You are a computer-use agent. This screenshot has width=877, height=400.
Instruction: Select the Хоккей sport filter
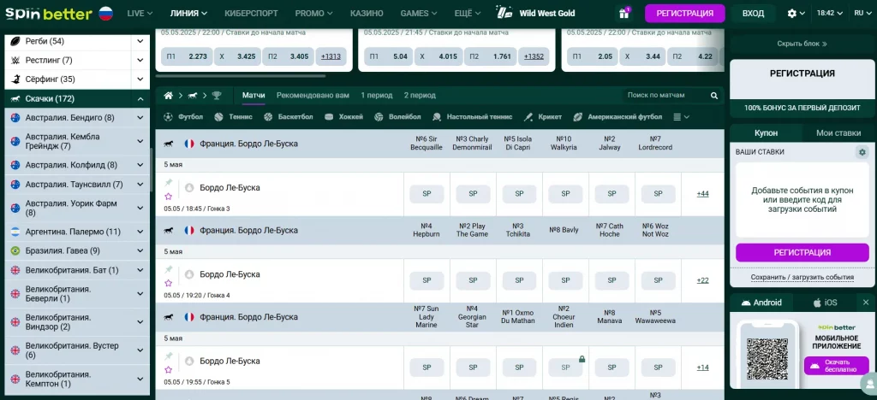(x=344, y=117)
